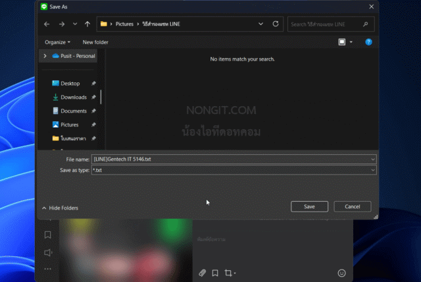Select Pusit - Personal OneDrive item
Screen dimensions: 421x282
74,56
